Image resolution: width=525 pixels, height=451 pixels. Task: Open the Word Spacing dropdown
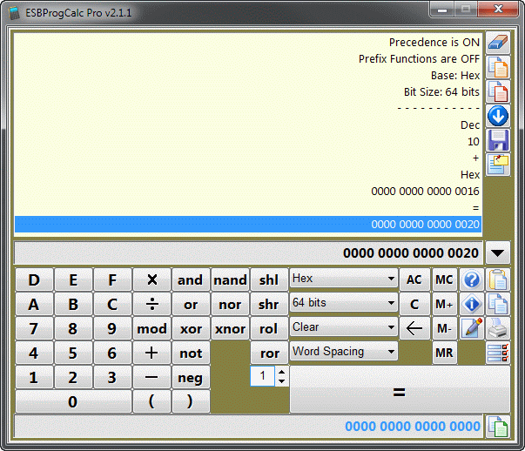[344, 351]
